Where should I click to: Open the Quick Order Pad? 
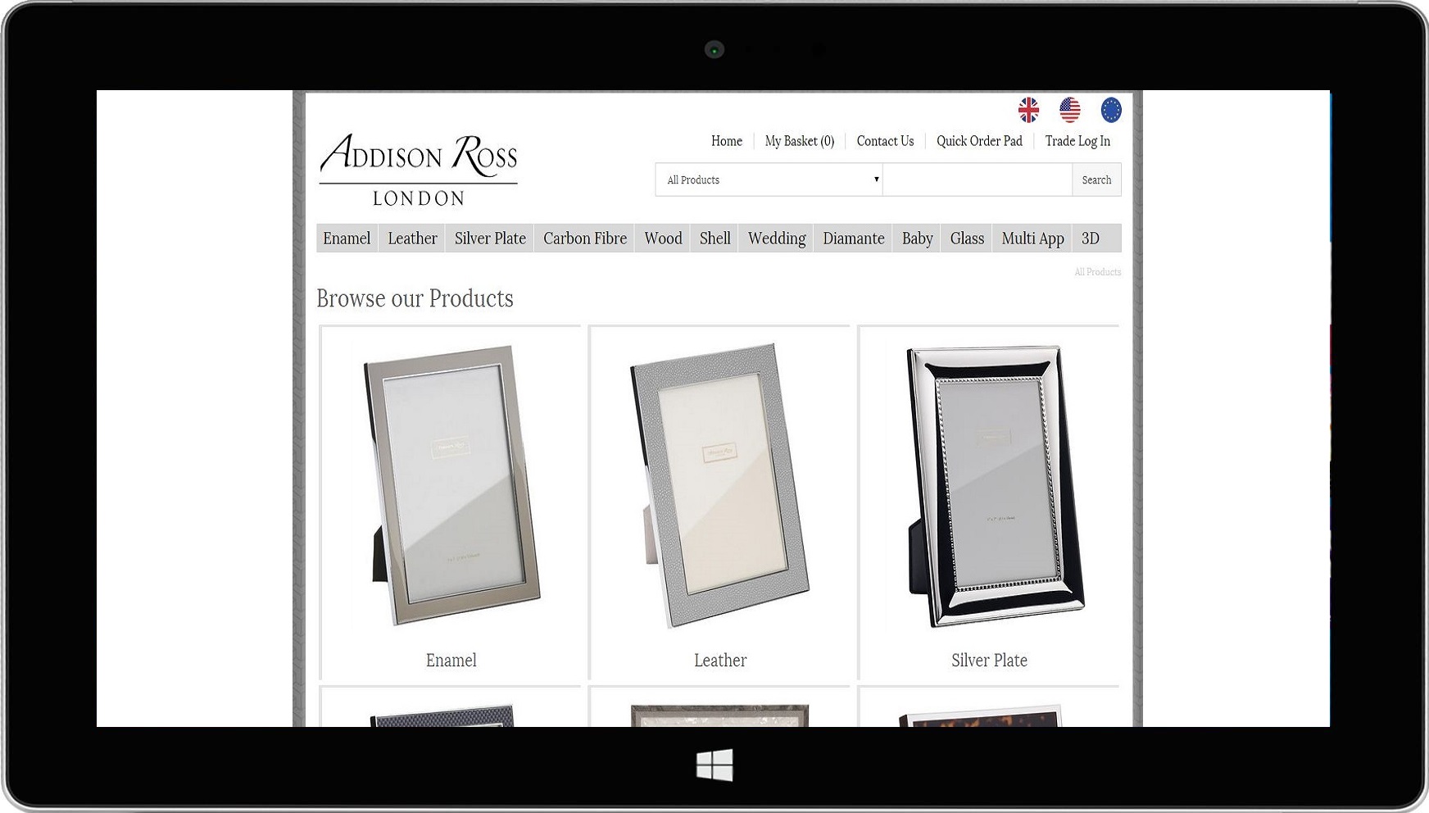[x=979, y=141]
